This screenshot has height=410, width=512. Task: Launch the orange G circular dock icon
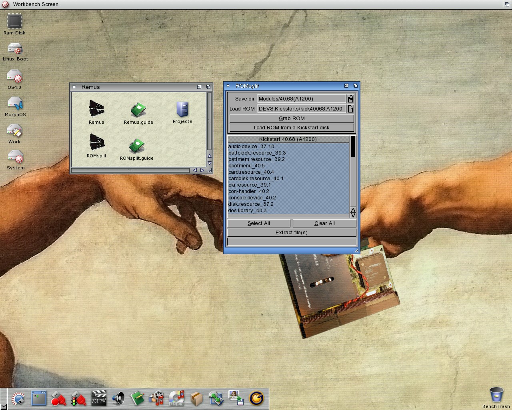coord(256,398)
